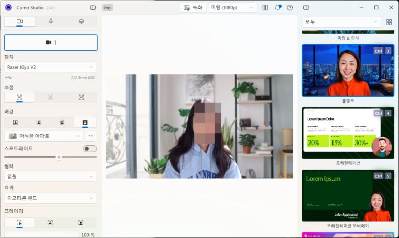This screenshot has width=399, height=238.
Task: Open background more options ellipsis
Action: click(91, 136)
